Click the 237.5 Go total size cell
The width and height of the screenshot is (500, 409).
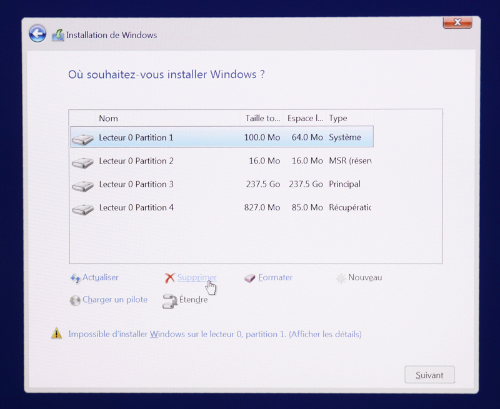262,184
